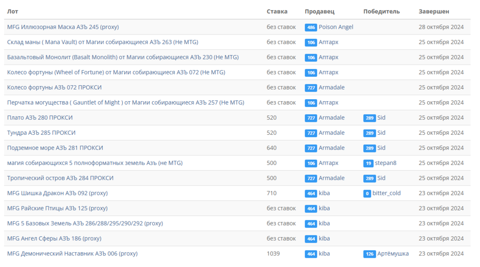Click the 106 seller badge in the Склад маны row

(311, 42)
